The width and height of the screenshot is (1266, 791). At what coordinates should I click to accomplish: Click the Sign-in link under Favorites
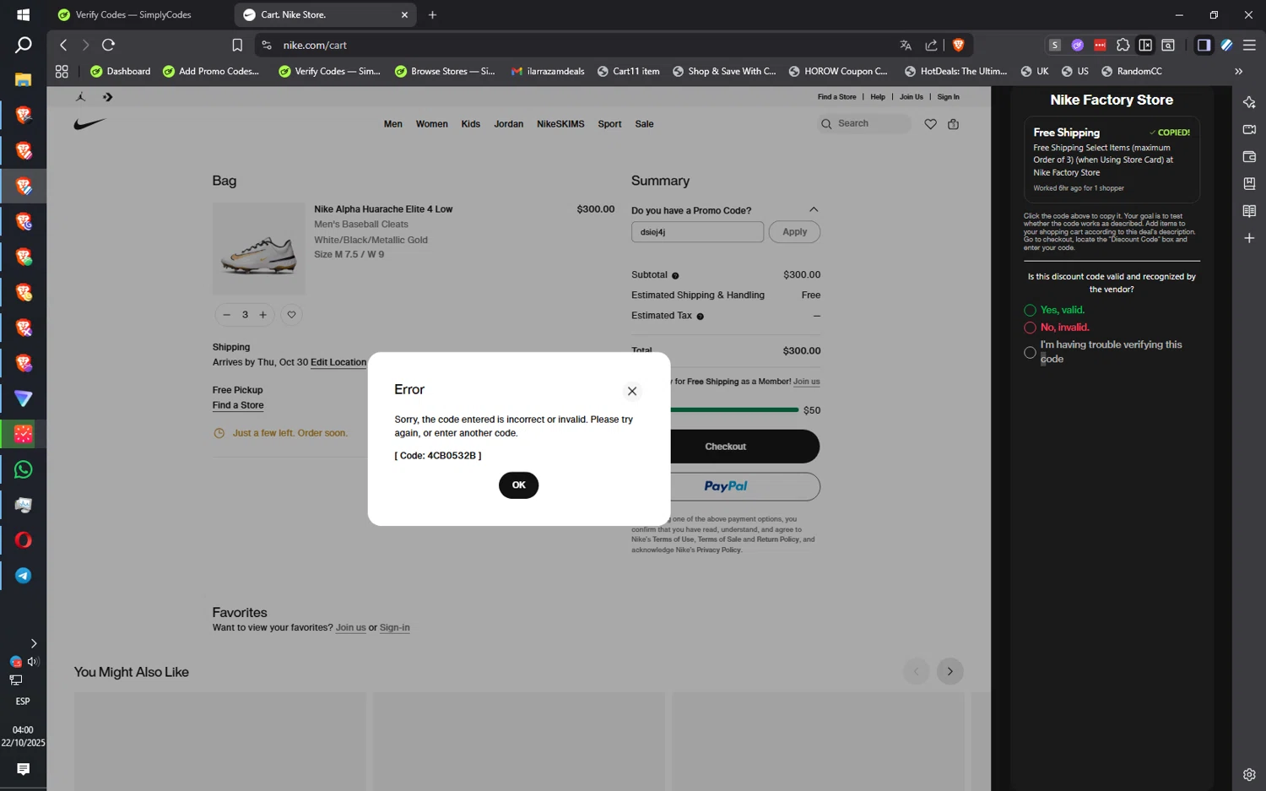[394, 628]
